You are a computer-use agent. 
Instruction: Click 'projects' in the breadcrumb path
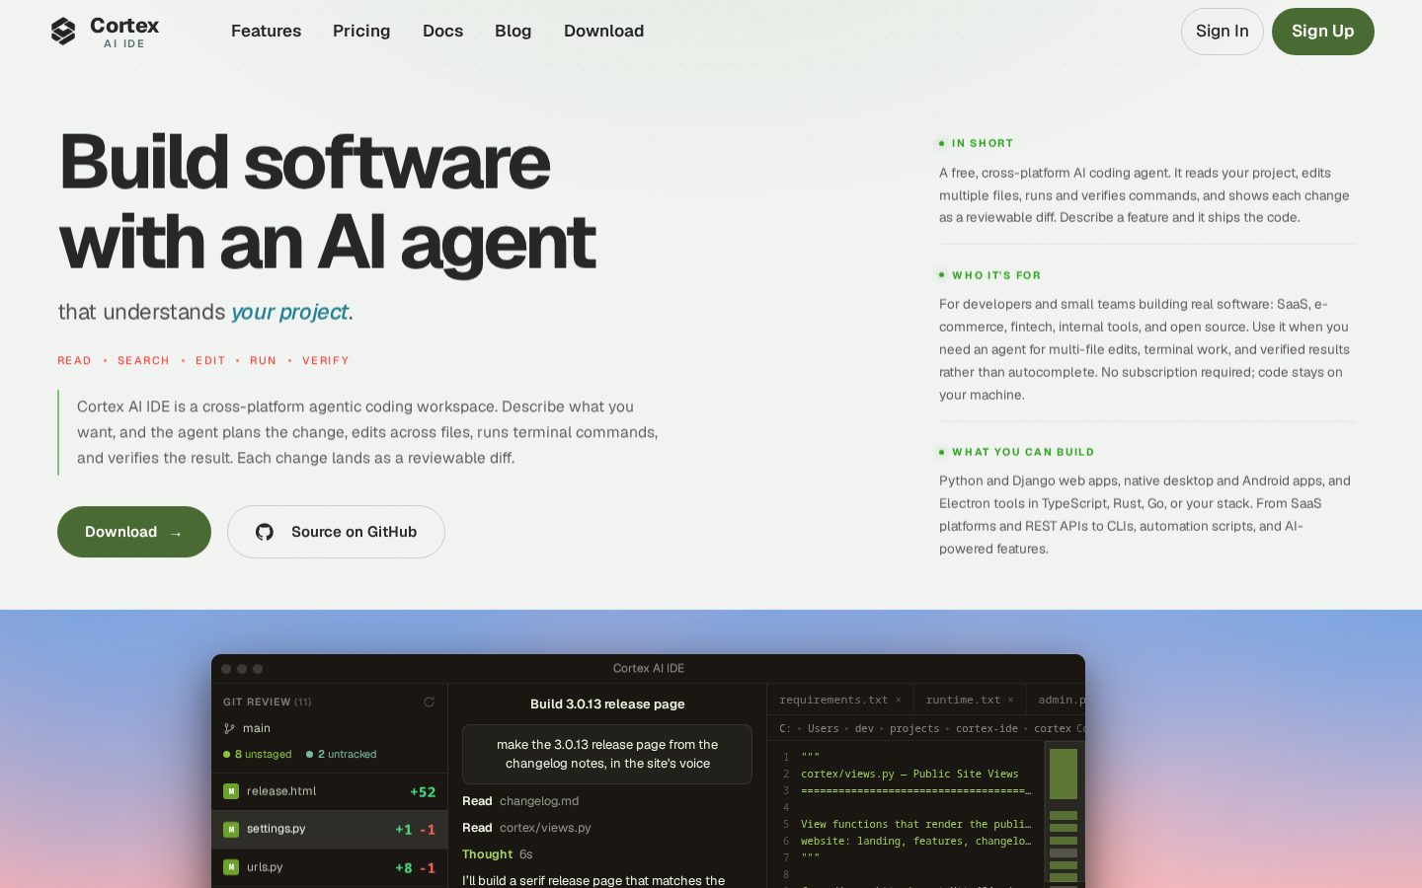914,729
